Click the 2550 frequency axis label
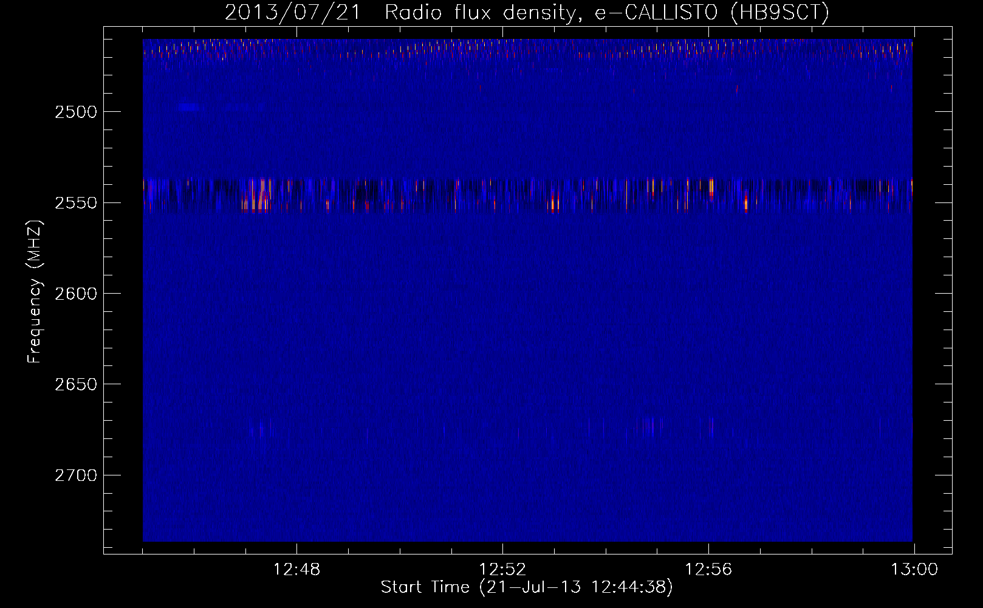 [76, 203]
